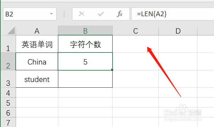Image resolution: width=214 pixels, height=127 pixels.
Task: Select column B header
Action: pyautogui.click(x=85, y=31)
